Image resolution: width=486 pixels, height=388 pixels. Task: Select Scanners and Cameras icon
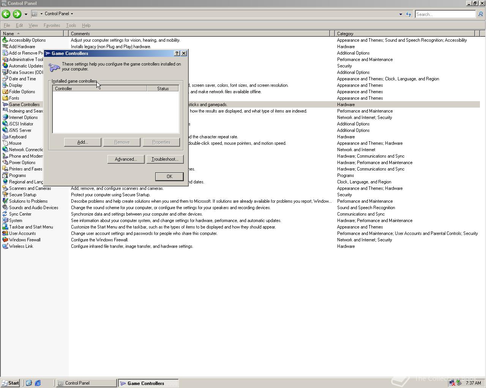click(x=5, y=188)
